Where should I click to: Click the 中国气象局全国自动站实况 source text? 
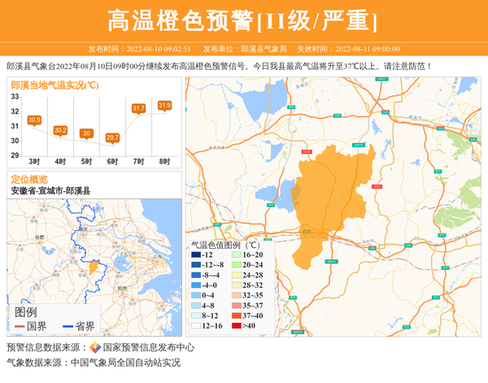[x=125, y=363]
